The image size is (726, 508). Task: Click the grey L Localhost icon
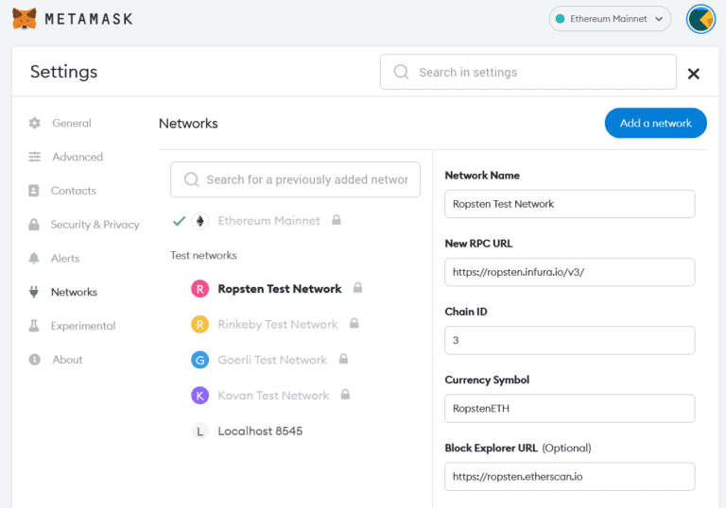click(200, 432)
